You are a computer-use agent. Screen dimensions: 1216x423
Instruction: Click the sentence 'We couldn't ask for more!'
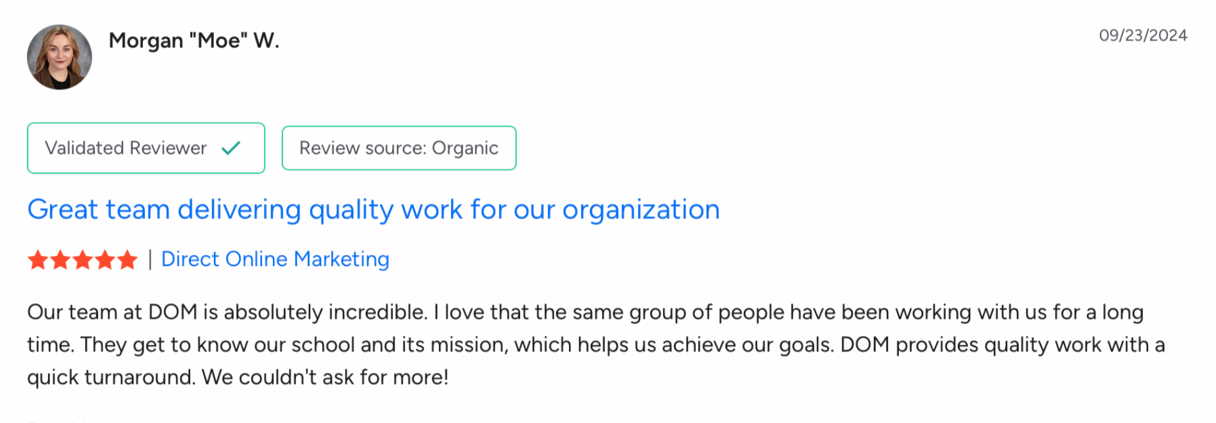pos(325,377)
